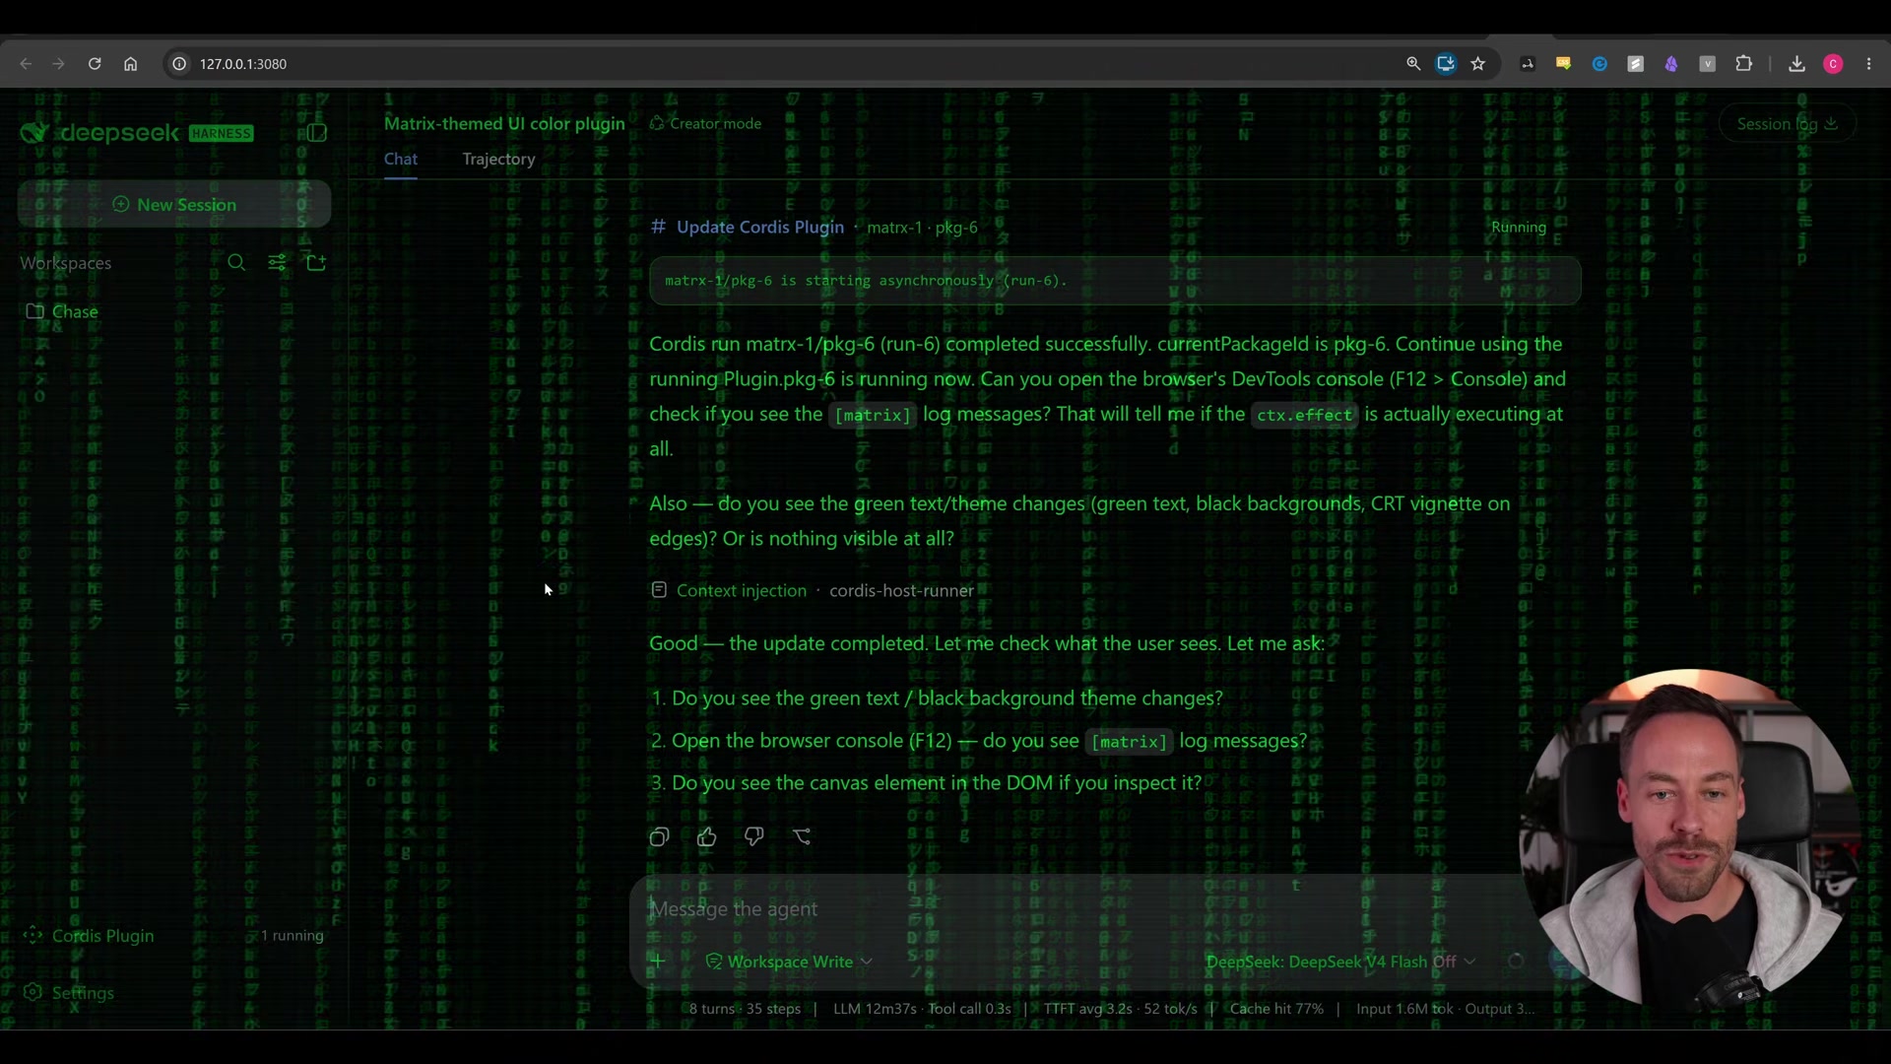Expand Workspace Write permission dropdown

[789, 962]
